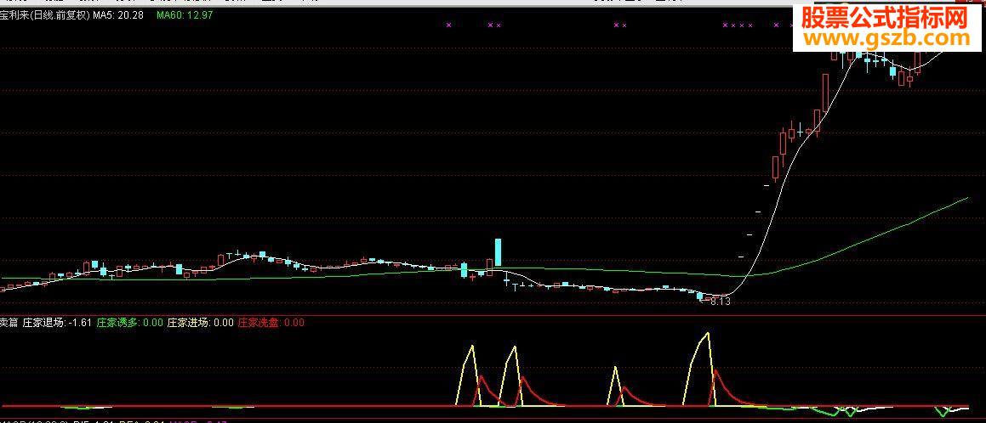
Task: Click the first yellow peak in indicator panel
Action: coord(471,346)
